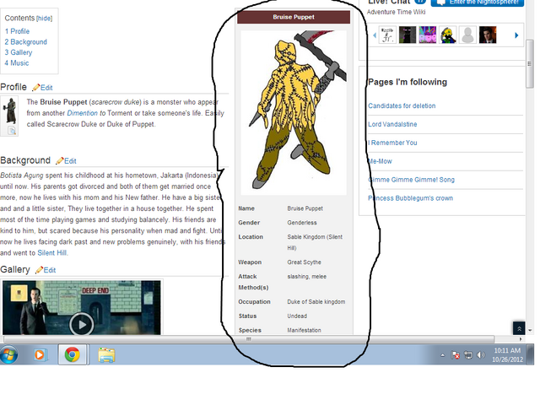Select the Manifestation species value
The height and width of the screenshot is (405, 540).
304,330
